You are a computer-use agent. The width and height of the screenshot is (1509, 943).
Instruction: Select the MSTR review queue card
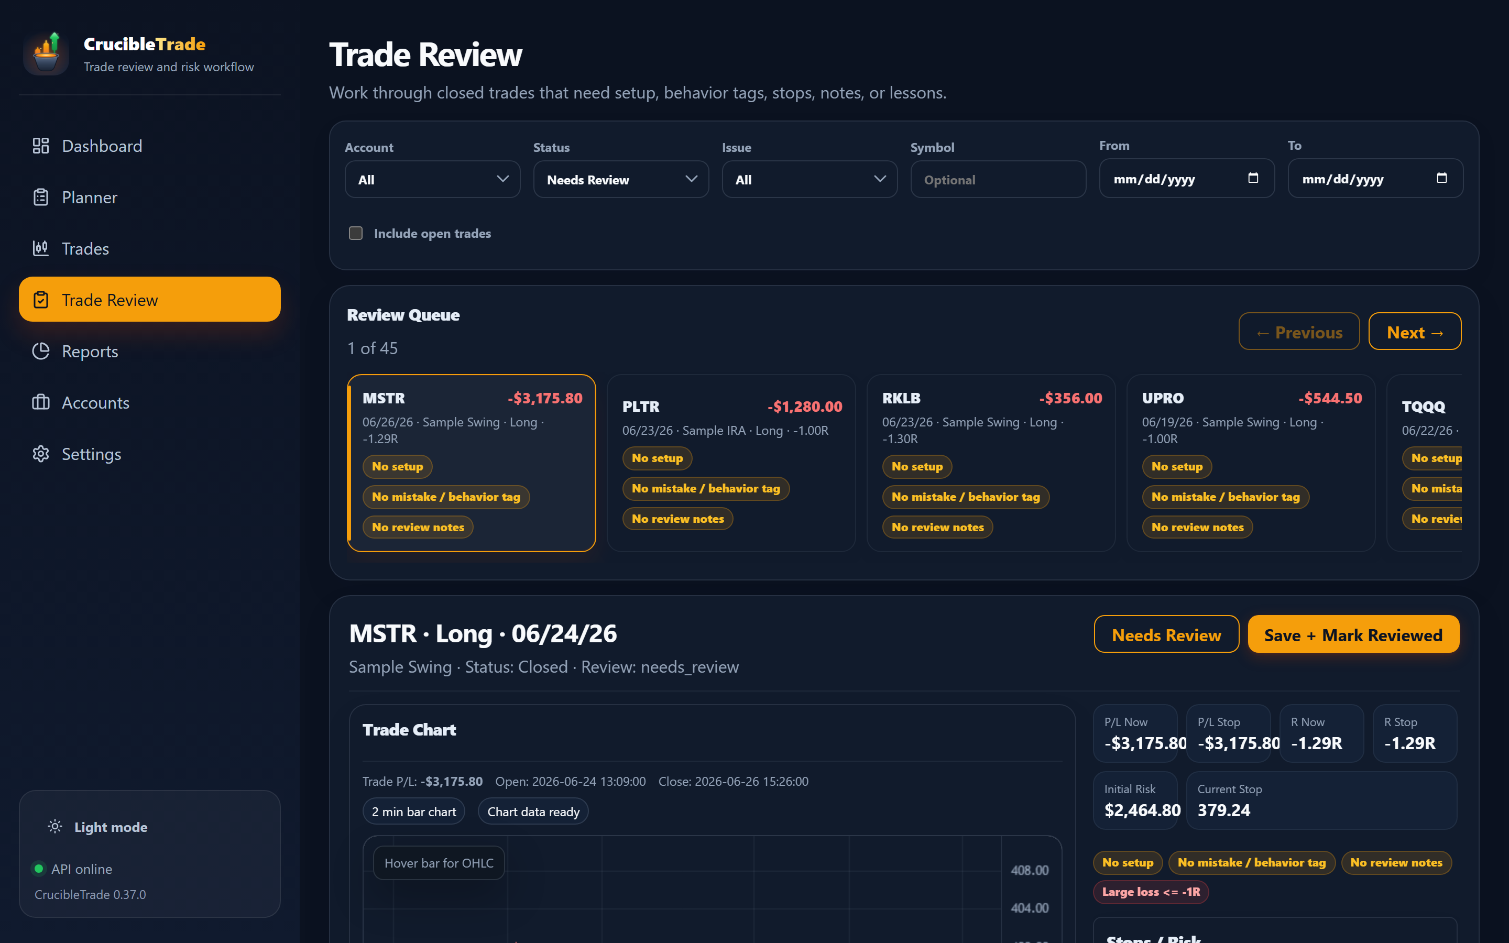click(x=472, y=463)
